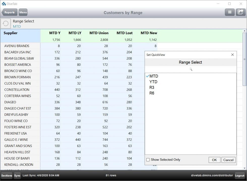This screenshot has width=247, height=181.
Task: Cancel the Set QuickView dialog
Action: (228, 160)
